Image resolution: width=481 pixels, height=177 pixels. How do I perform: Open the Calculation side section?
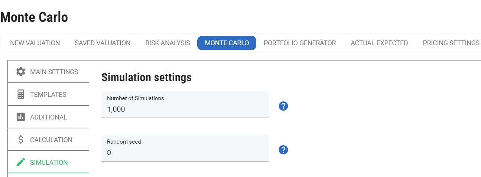(51, 140)
